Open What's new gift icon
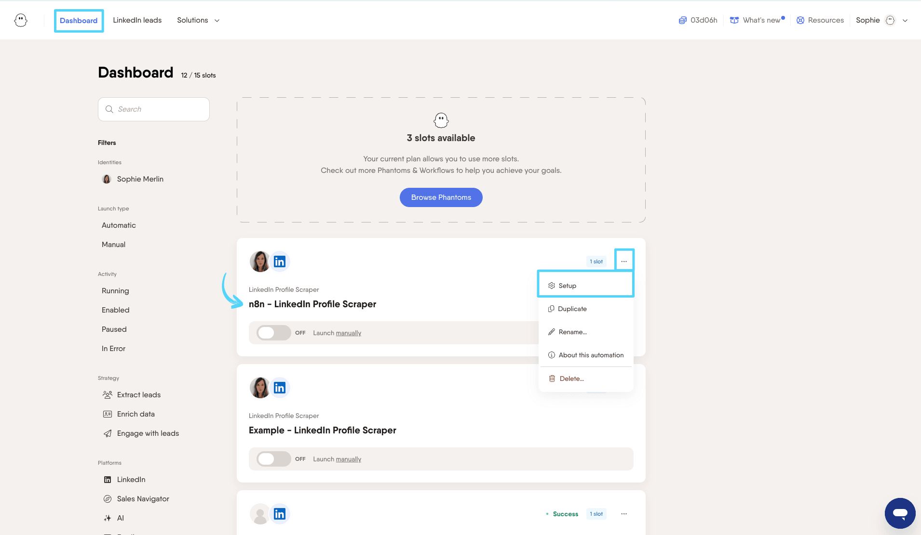The image size is (921, 535). [x=734, y=20]
